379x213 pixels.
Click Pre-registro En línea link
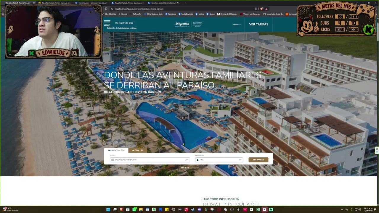(124, 23)
